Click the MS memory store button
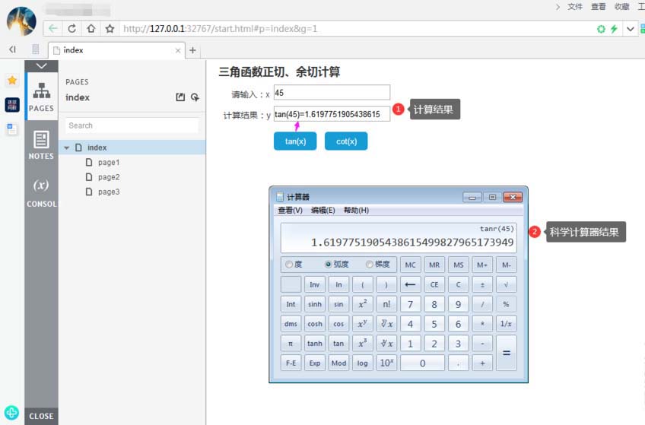Image resolution: width=645 pixels, height=425 pixels. tap(458, 265)
